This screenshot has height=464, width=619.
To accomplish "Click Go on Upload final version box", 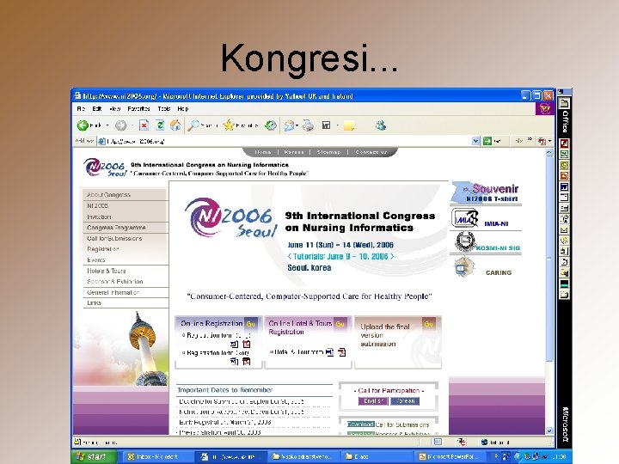I will [429, 324].
